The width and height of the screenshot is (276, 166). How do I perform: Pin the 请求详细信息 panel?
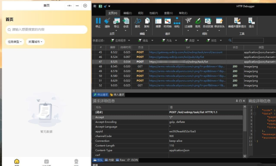[237, 101]
